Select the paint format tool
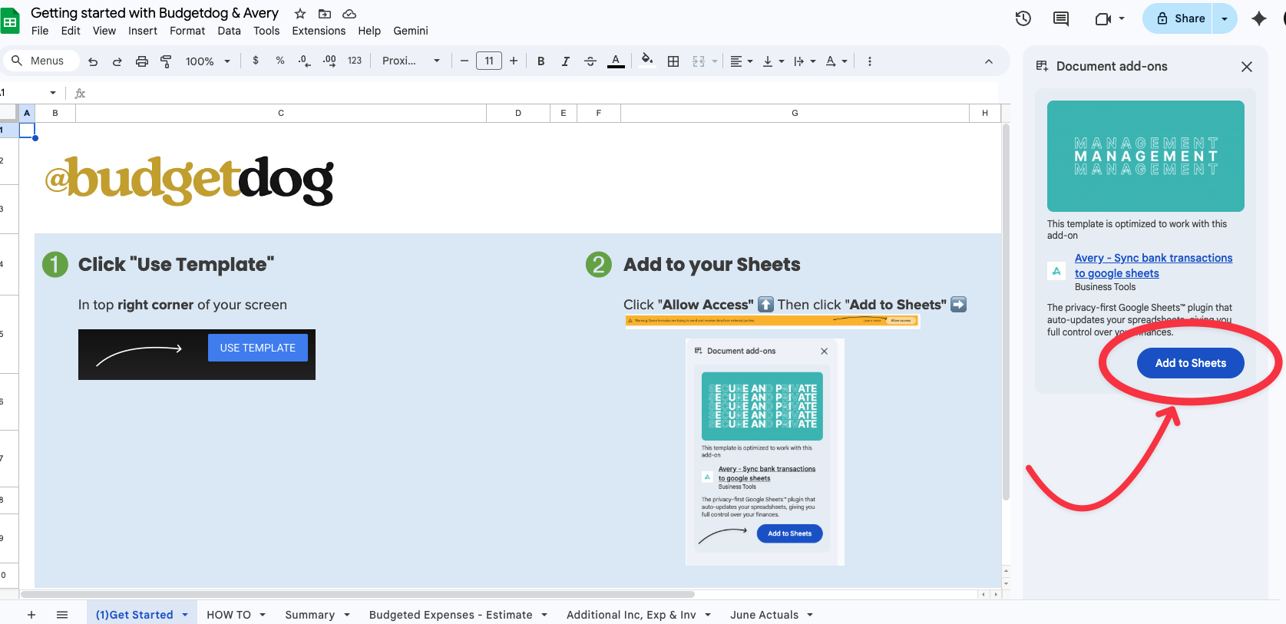 coord(166,61)
